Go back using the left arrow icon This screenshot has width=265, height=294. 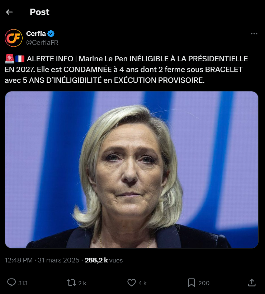click(9, 12)
